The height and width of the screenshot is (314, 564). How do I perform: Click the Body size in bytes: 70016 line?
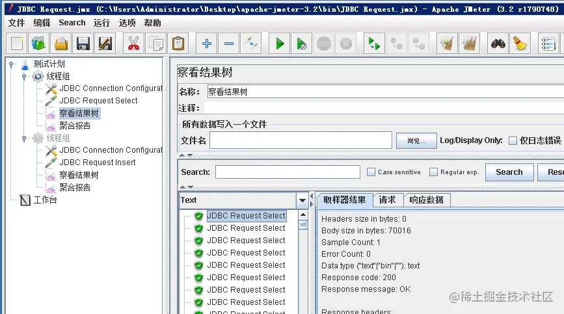click(x=366, y=231)
